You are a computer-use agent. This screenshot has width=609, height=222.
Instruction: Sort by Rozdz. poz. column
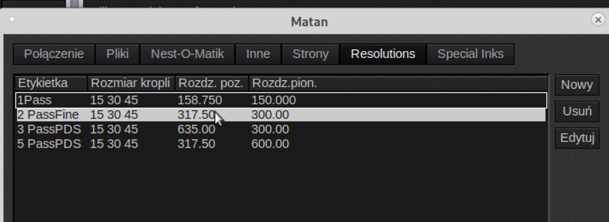pos(211,84)
